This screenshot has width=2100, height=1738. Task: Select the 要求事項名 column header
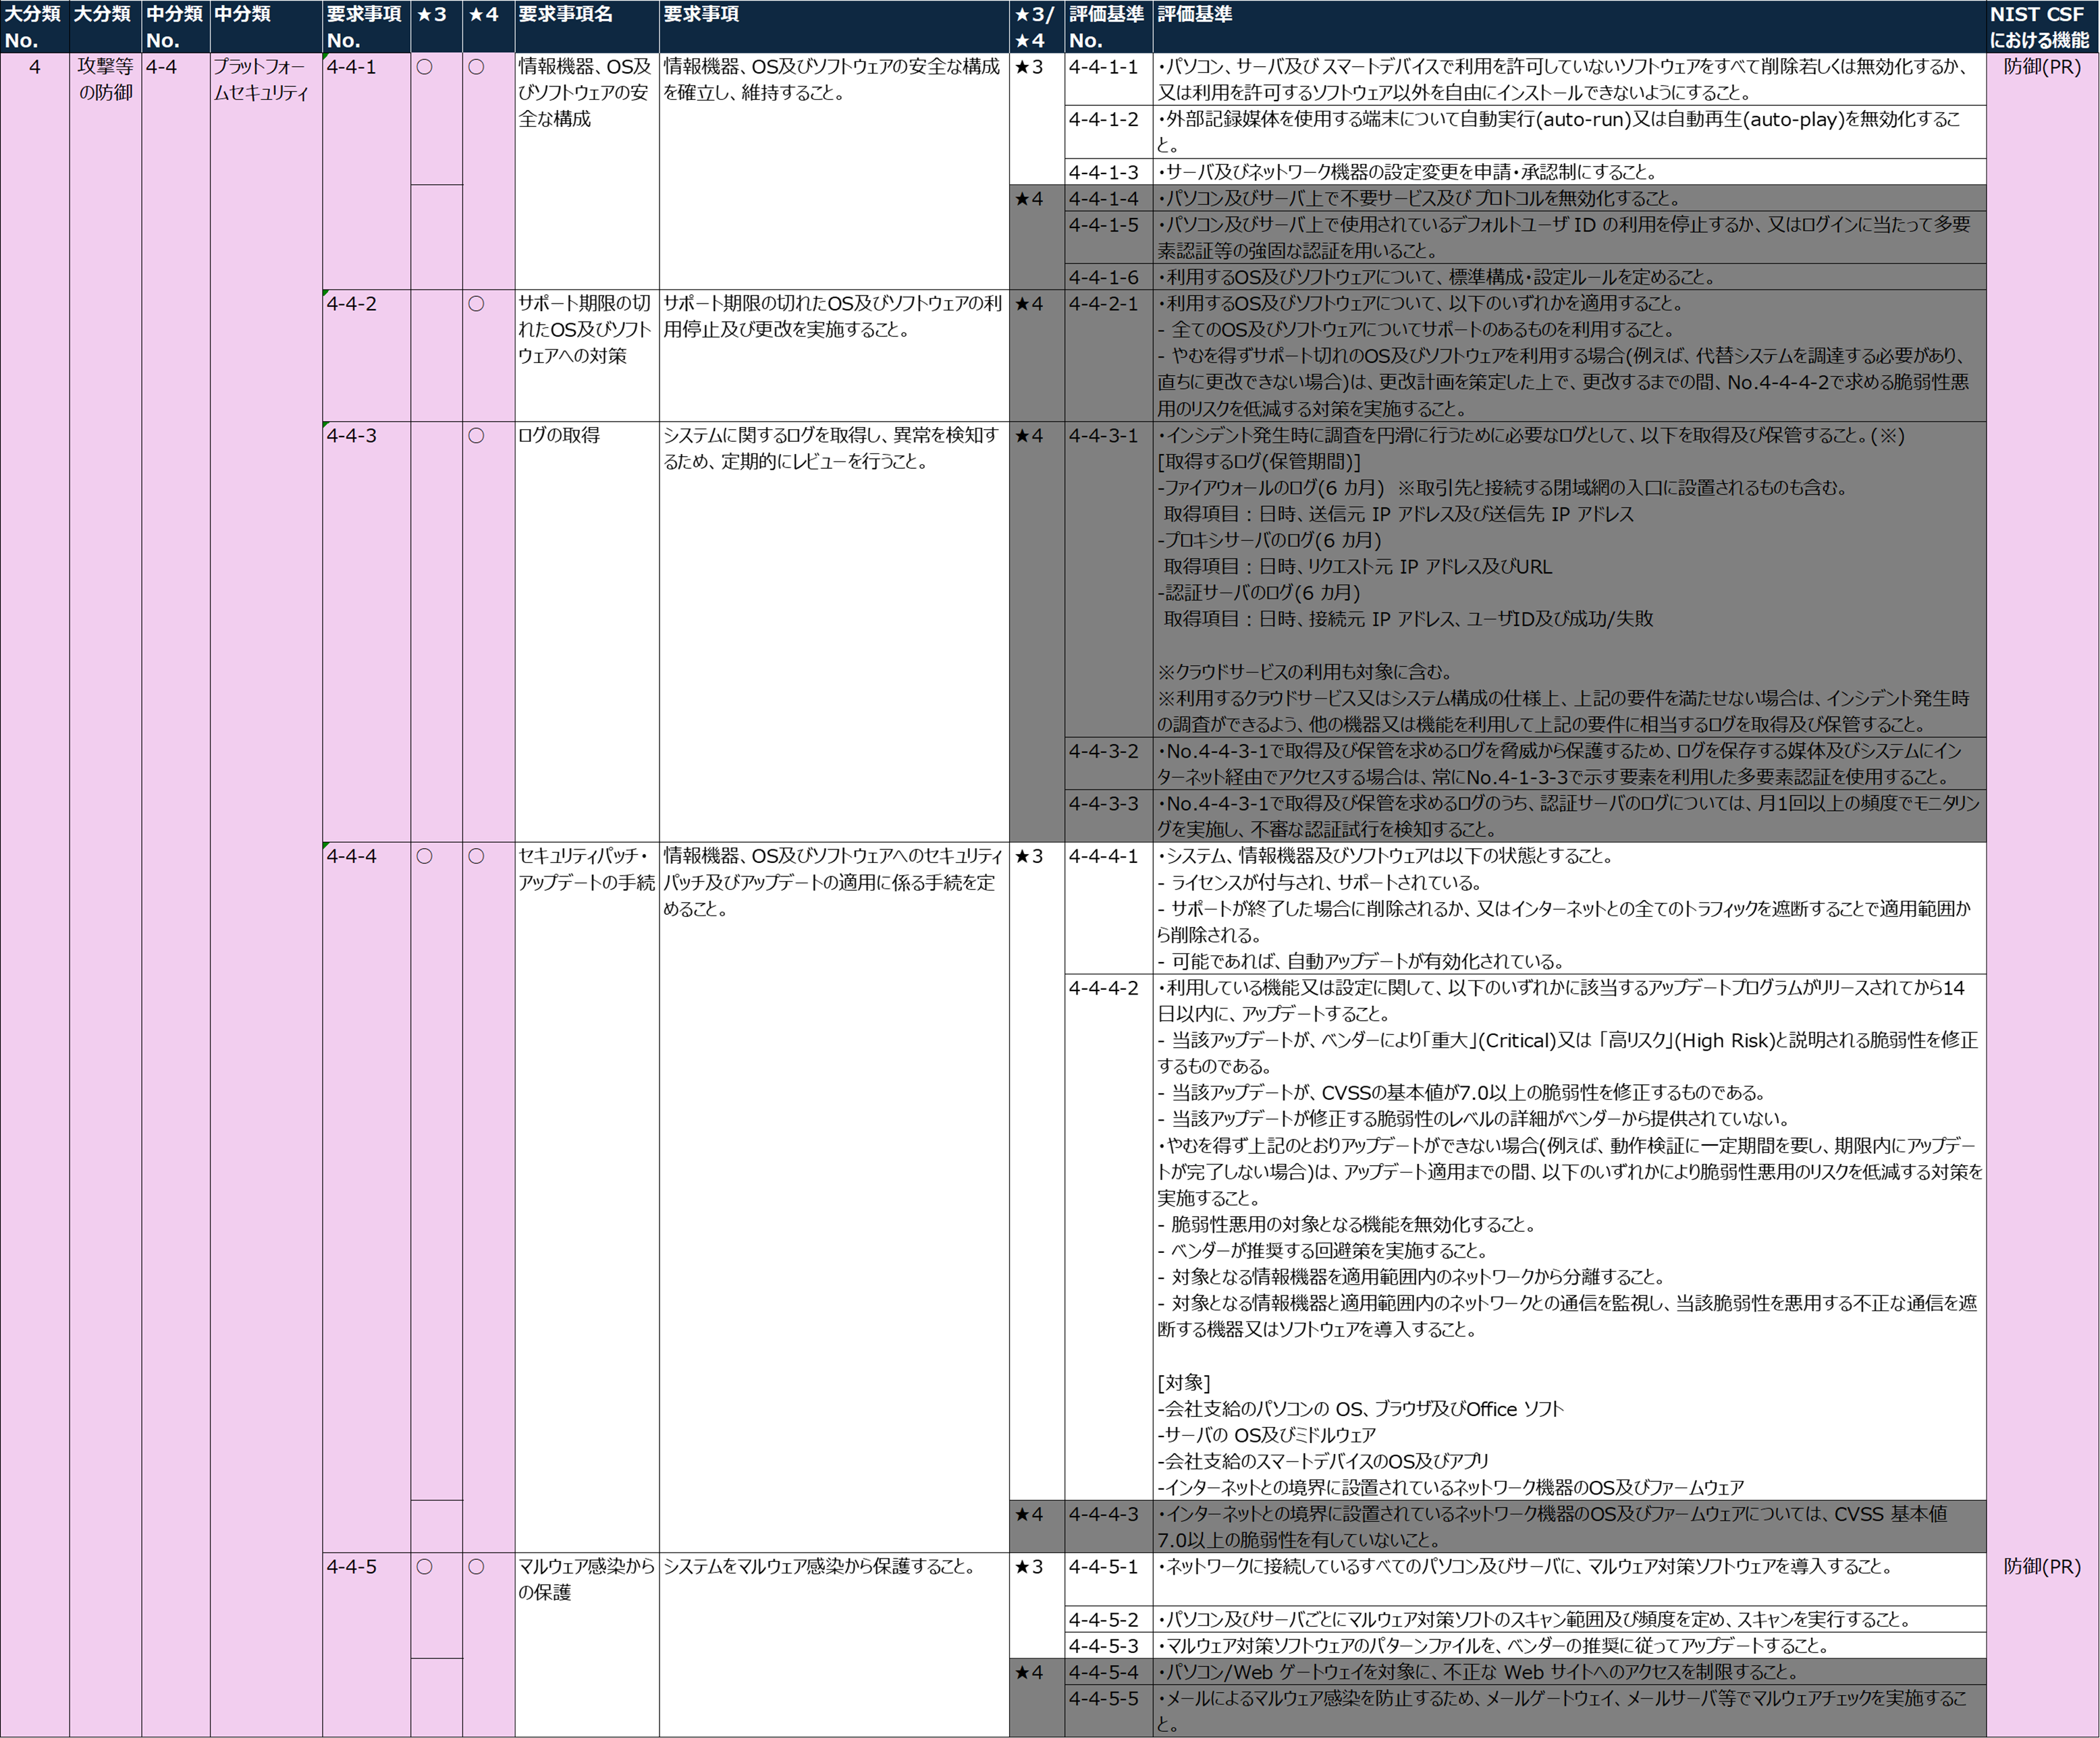point(587,26)
